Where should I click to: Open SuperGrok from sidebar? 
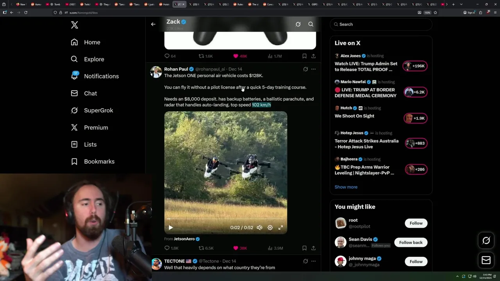[92, 110]
